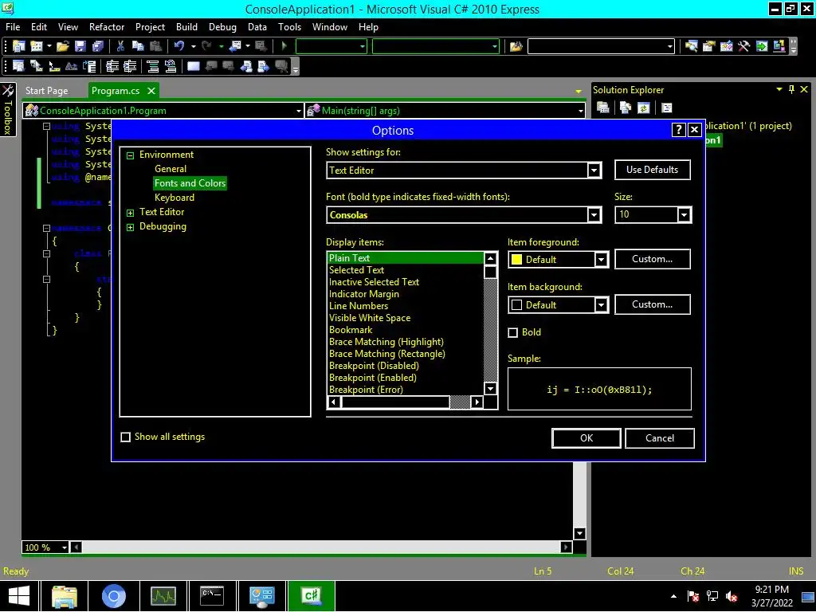This screenshot has width=816, height=612.
Task: Open the font Size dropdown
Action: (x=684, y=215)
